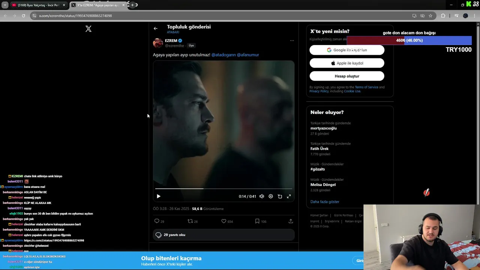Open EZREM's profile avatar

[x=158, y=43]
